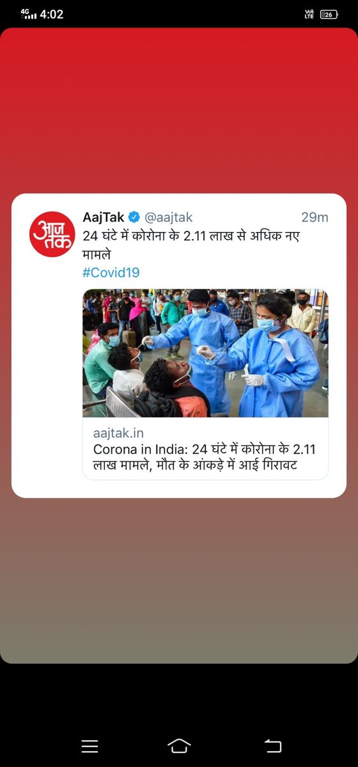Select the Hindi tweet text about 2.11 लाख cases
358x767 pixels.
(x=191, y=245)
